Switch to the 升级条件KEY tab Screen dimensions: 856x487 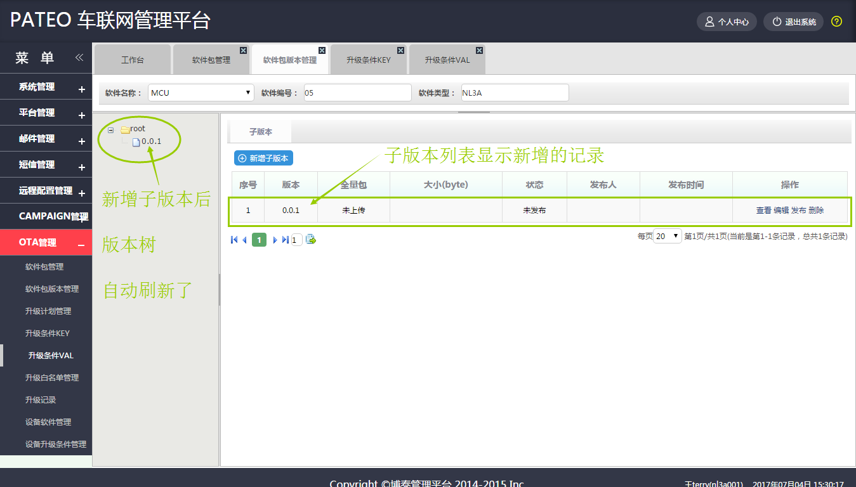[x=369, y=60]
